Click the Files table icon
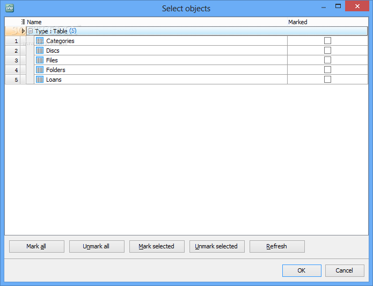Image resolution: width=373 pixels, height=286 pixels. [40, 60]
